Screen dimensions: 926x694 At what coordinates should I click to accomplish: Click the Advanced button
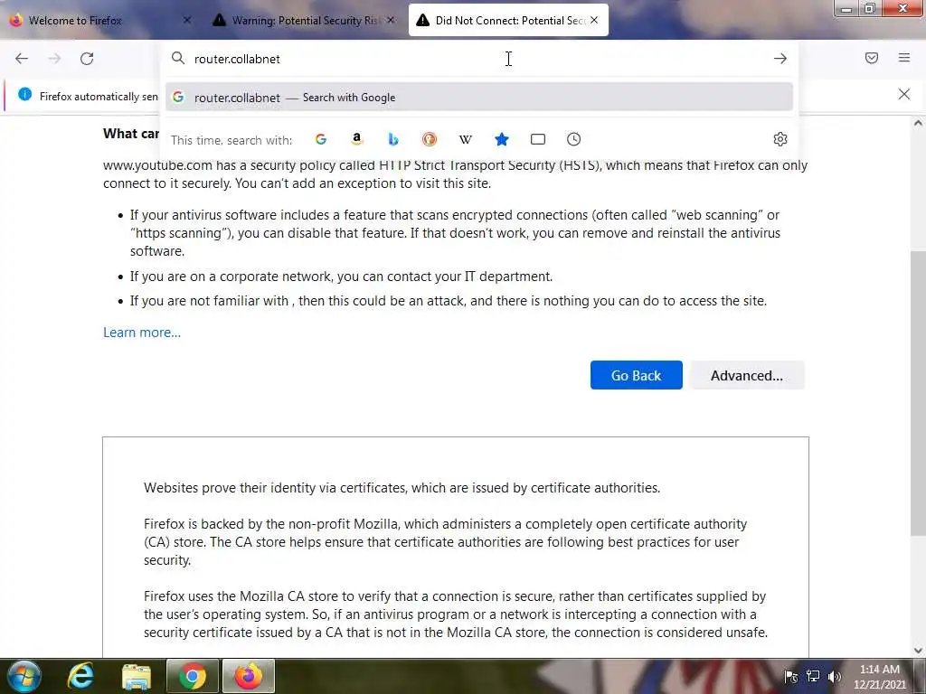click(746, 375)
